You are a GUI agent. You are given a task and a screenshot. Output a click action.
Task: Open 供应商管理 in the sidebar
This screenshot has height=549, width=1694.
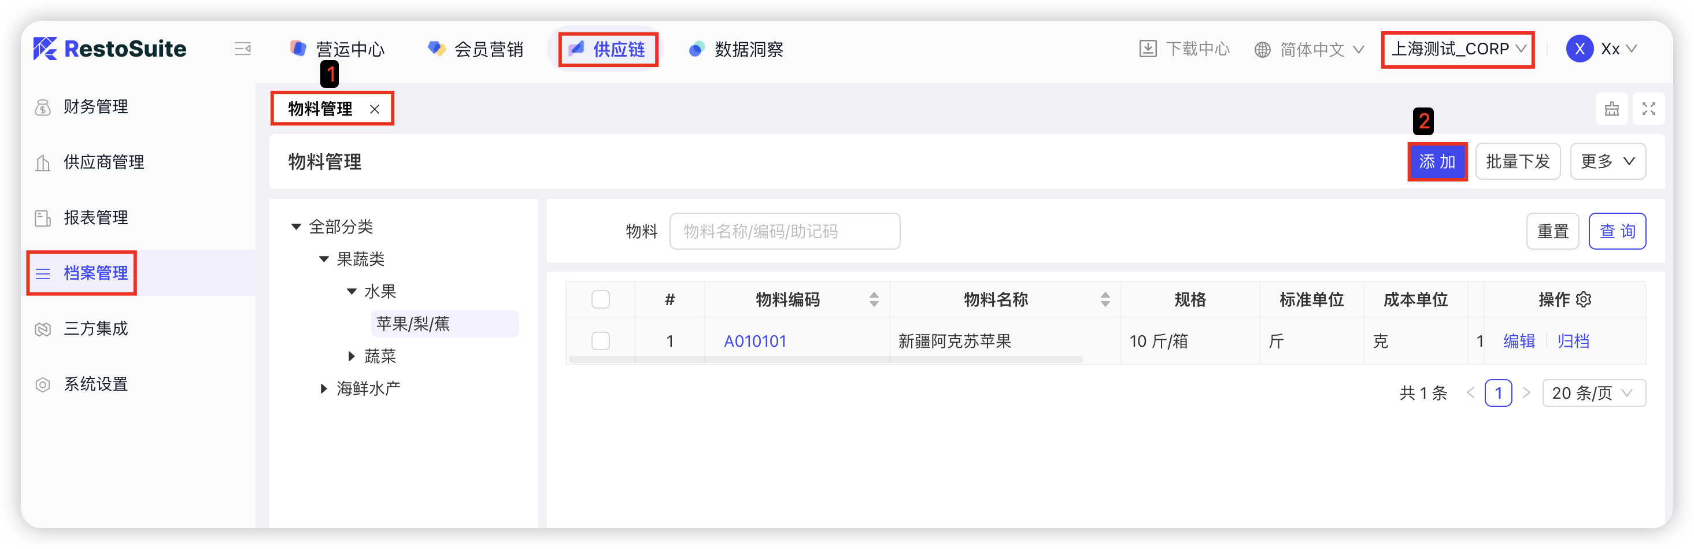[x=103, y=162]
